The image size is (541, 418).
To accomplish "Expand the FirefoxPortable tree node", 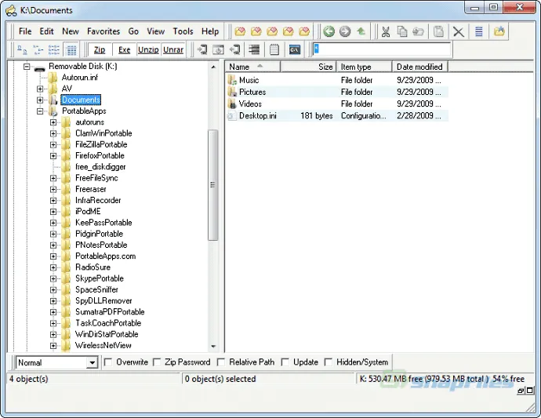I will coord(53,156).
